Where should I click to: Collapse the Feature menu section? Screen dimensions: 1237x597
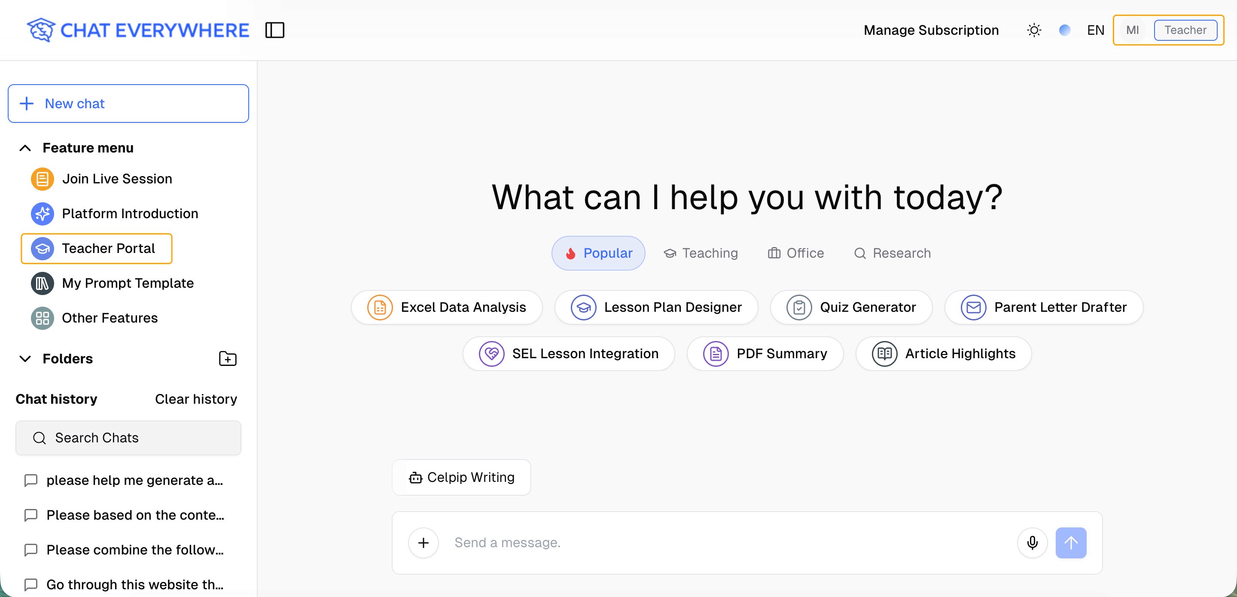tap(25, 148)
